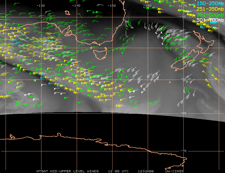Click the 351-500mb green legend entry
The height and width of the screenshot is (173, 225).
[x=210, y=15]
